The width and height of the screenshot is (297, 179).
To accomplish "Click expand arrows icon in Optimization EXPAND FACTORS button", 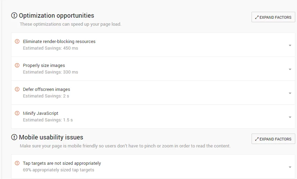I will 257,17.
